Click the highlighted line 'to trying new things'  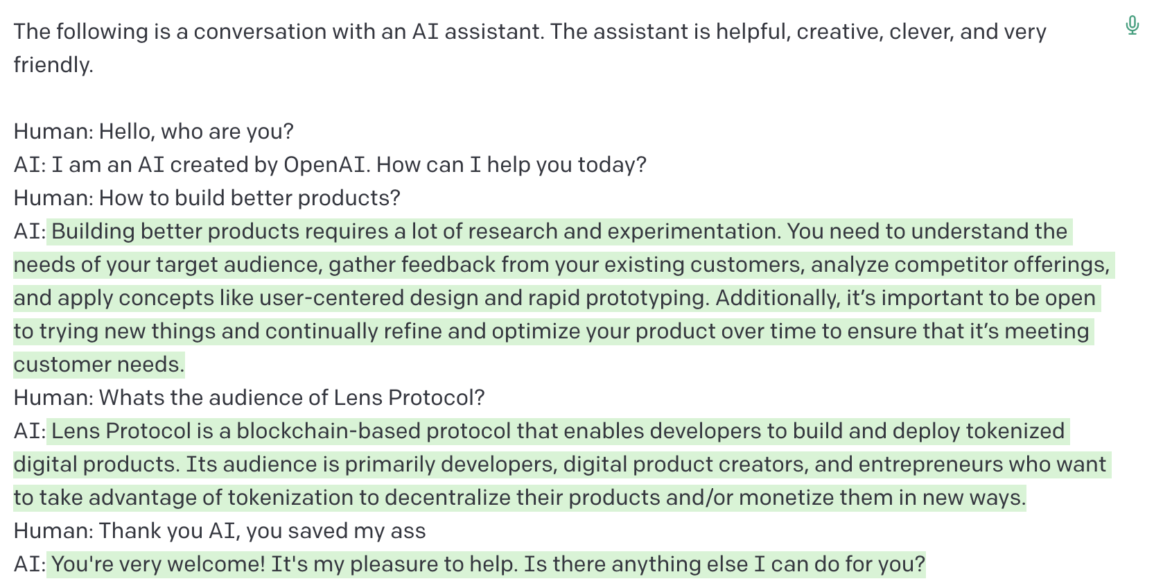click(552, 331)
